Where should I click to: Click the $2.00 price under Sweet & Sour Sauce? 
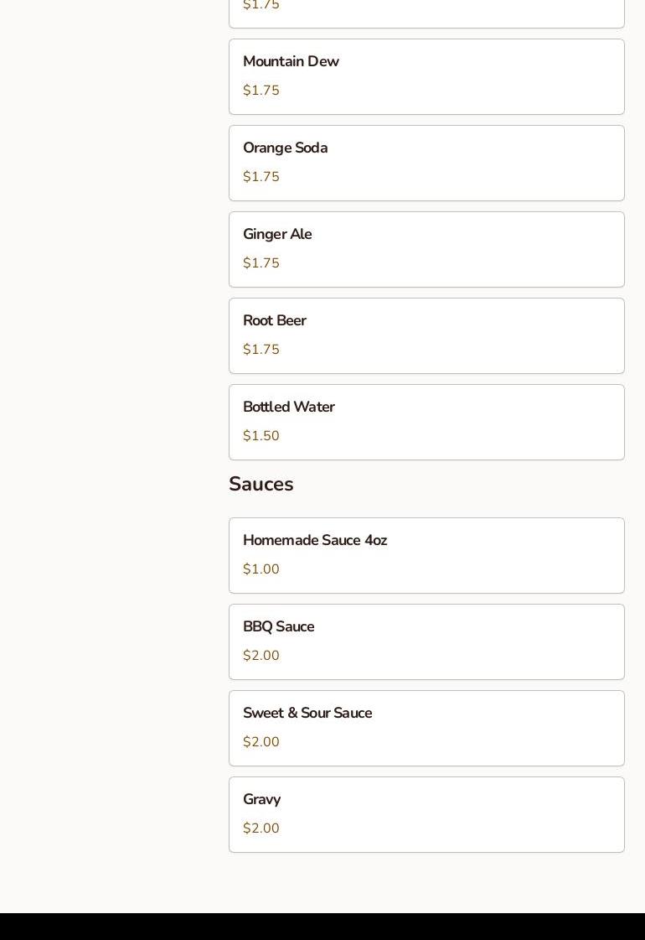(261, 742)
